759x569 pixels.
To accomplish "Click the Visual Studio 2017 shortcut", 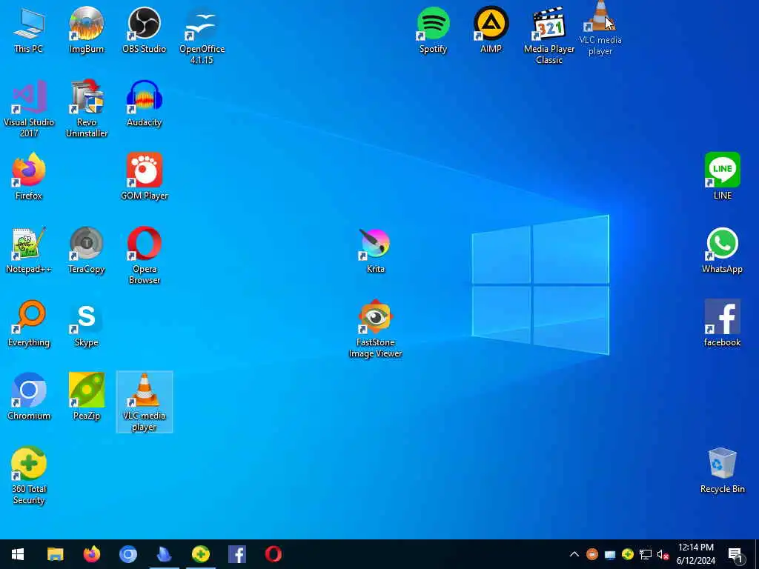I will [x=29, y=110].
